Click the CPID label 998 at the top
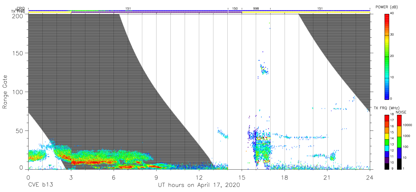 [256, 8]
